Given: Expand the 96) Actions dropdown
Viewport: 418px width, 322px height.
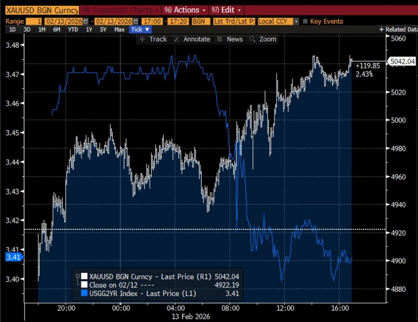Looking at the screenshot, I should tap(185, 10).
